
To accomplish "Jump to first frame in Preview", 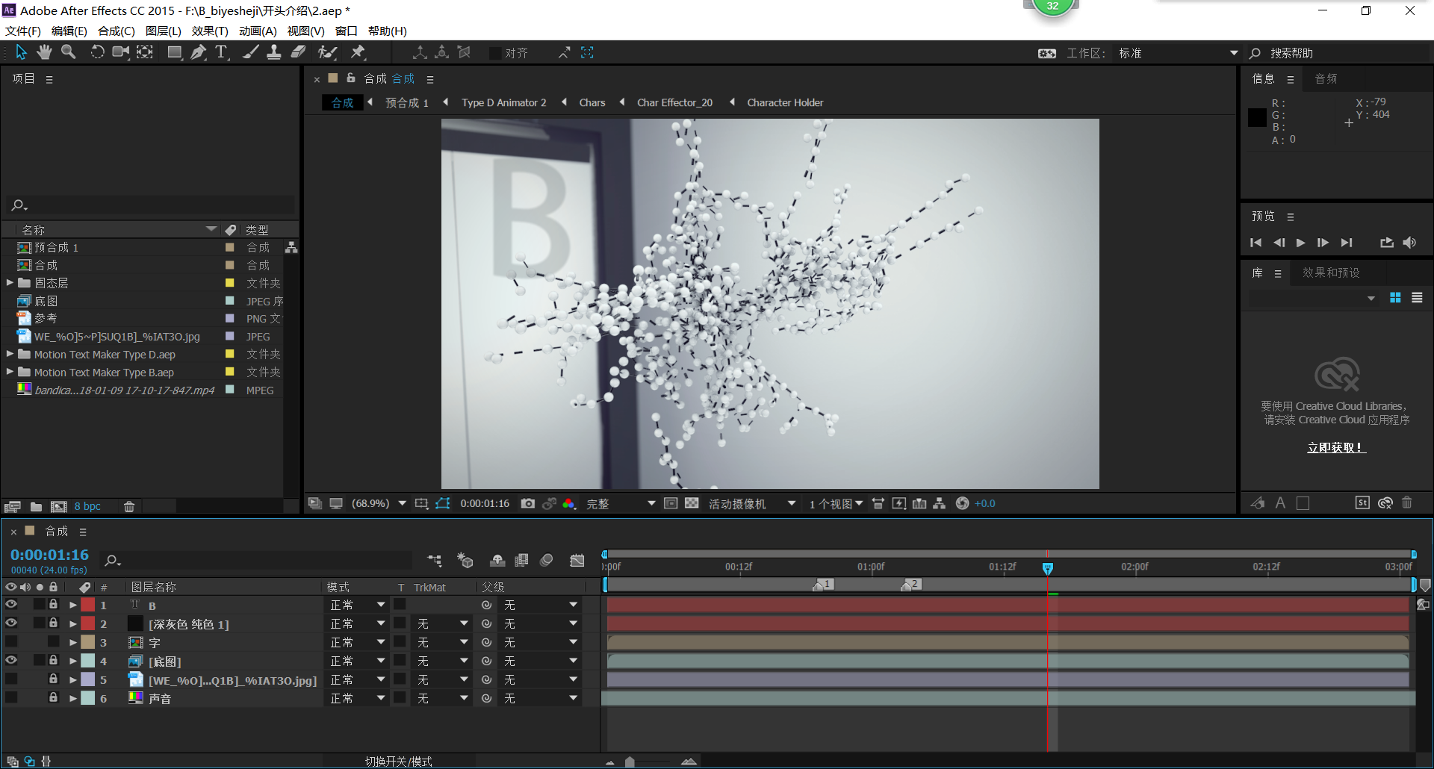I will [1255, 243].
